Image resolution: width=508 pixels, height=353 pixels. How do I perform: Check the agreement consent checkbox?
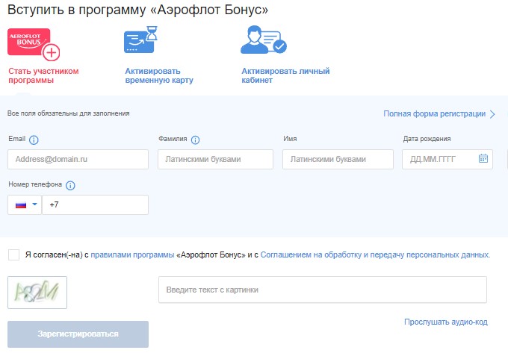[x=13, y=254]
